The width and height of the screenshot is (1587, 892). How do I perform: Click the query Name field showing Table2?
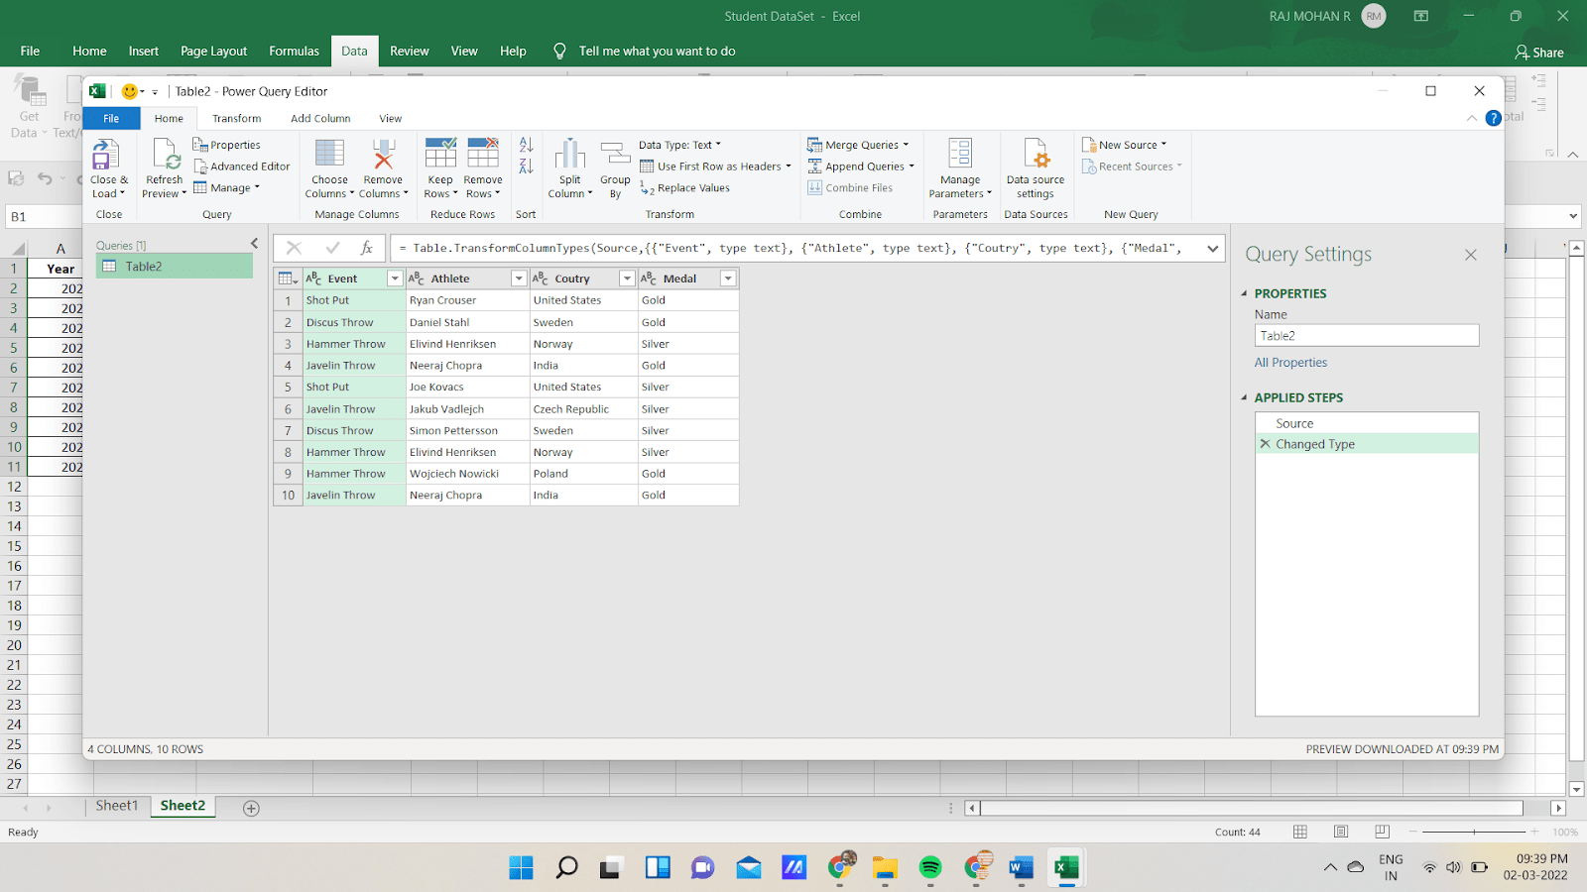[1366, 335]
